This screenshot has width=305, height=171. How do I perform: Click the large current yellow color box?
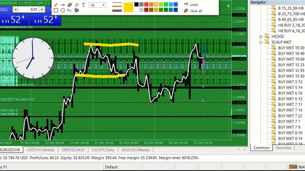(x=128, y=8)
